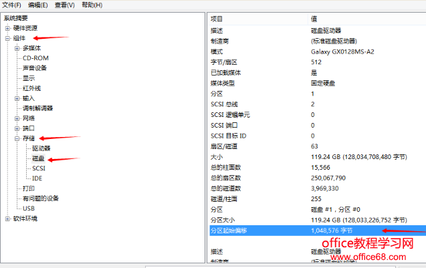Select the 硬件资源 label
Viewport: 426px width, 268px height.
(x=25, y=28)
